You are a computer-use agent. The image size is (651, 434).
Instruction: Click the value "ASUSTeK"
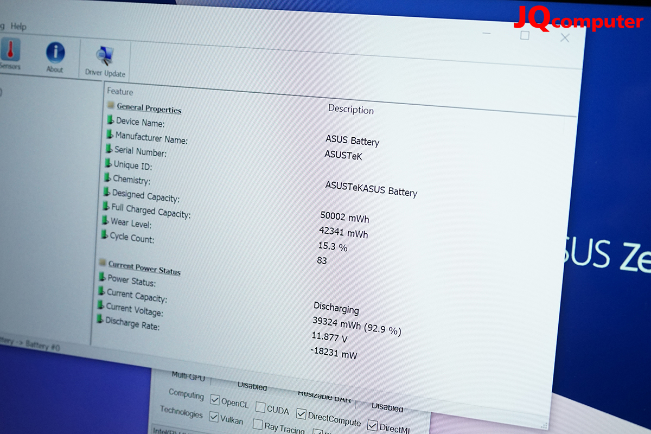pyautogui.click(x=343, y=155)
